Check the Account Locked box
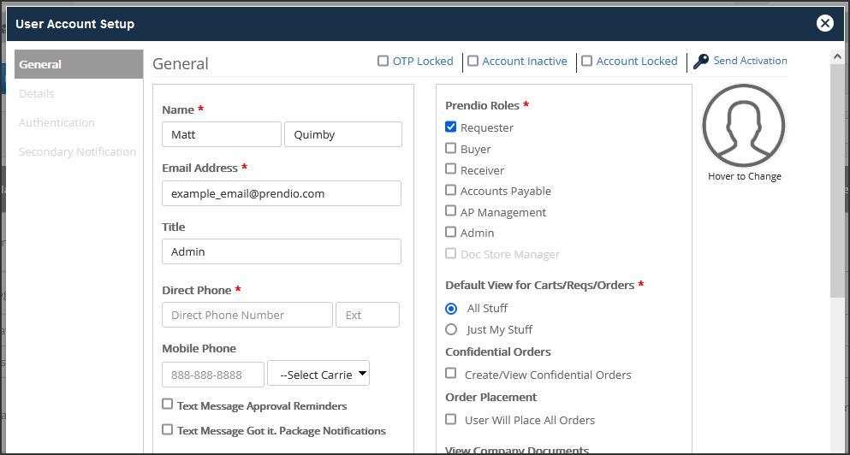 586,61
